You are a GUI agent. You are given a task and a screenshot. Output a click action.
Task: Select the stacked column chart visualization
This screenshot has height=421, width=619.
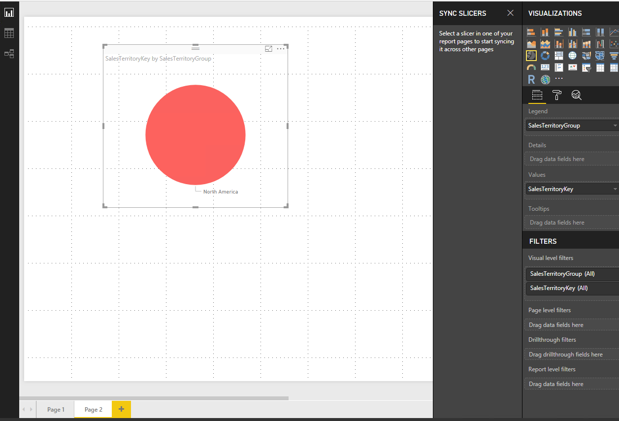(x=545, y=32)
